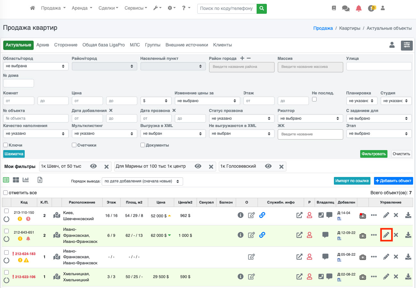Show the 1к Голосеевский saved filter via eye icon
416x288 pixels.
(268, 166)
